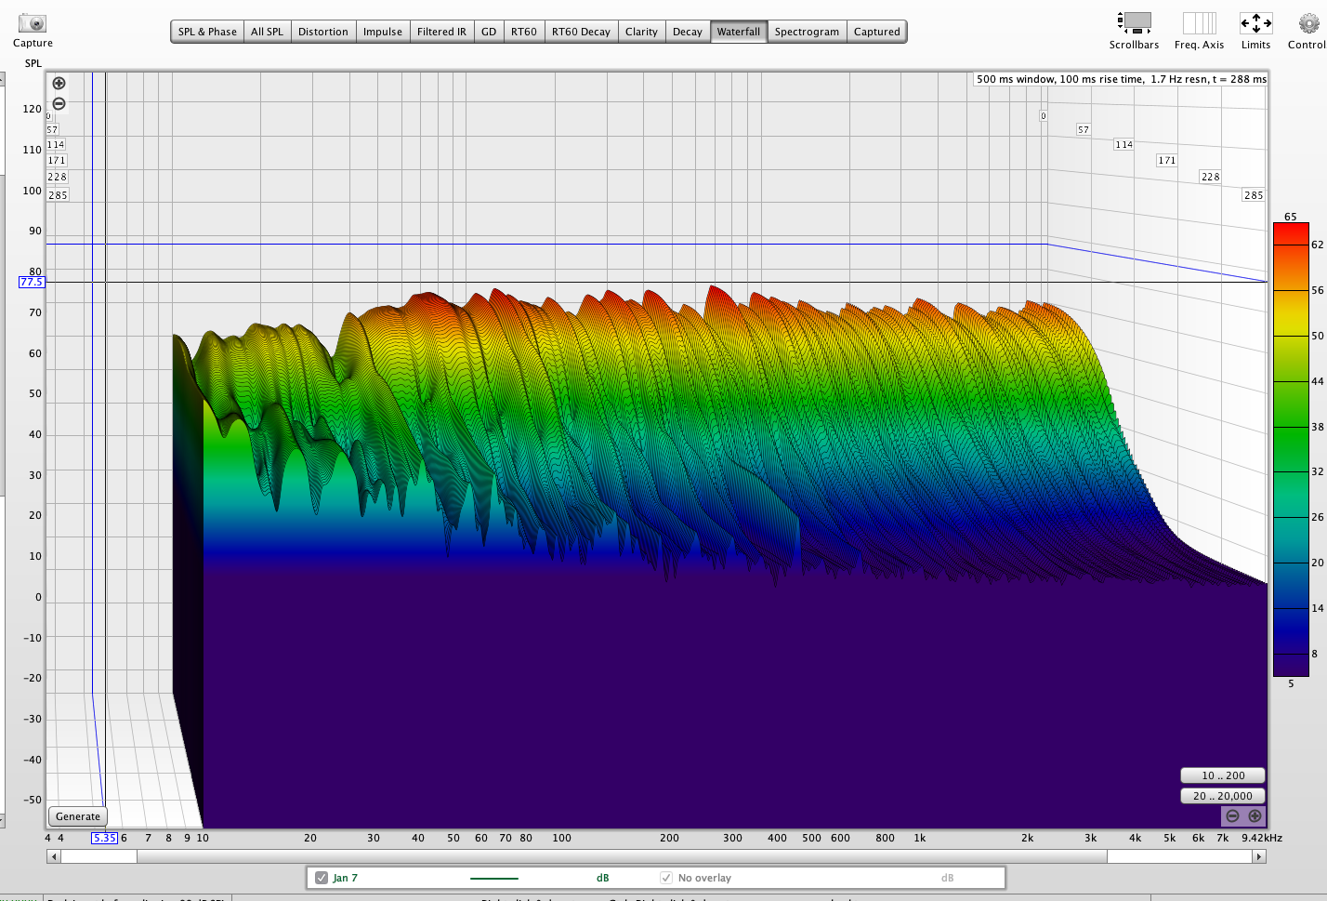1327x901 pixels.
Task: Toggle the Jan 7 trace checkbox
Action: tap(322, 878)
